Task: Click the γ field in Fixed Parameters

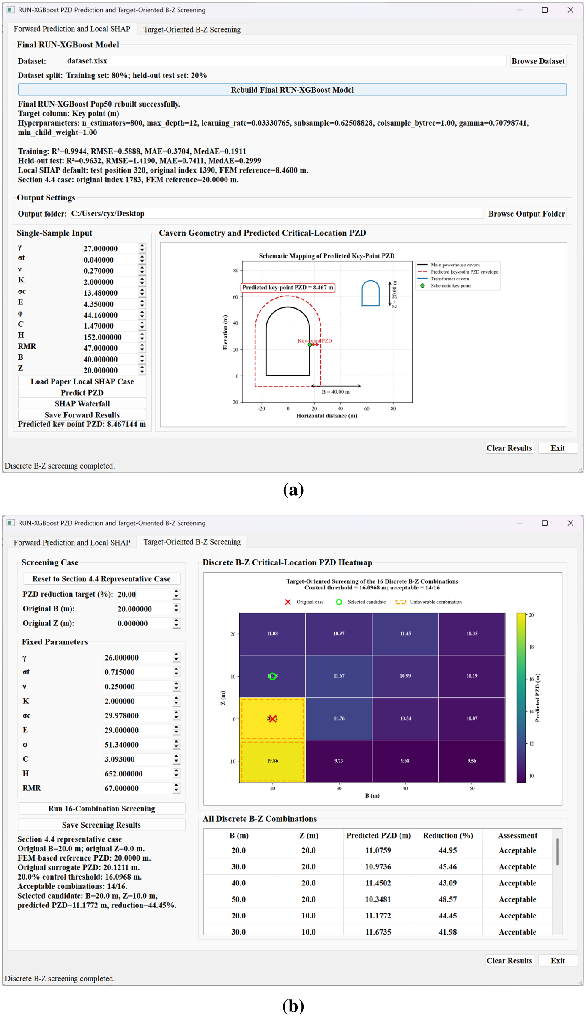Action: tap(138, 658)
